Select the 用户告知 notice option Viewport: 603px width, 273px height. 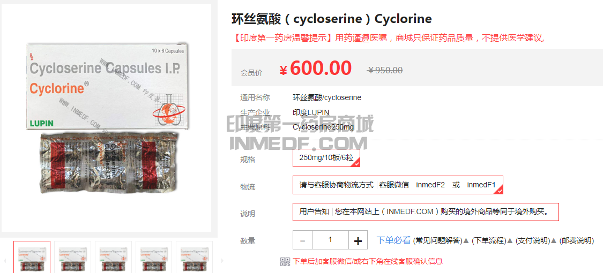tap(426, 211)
